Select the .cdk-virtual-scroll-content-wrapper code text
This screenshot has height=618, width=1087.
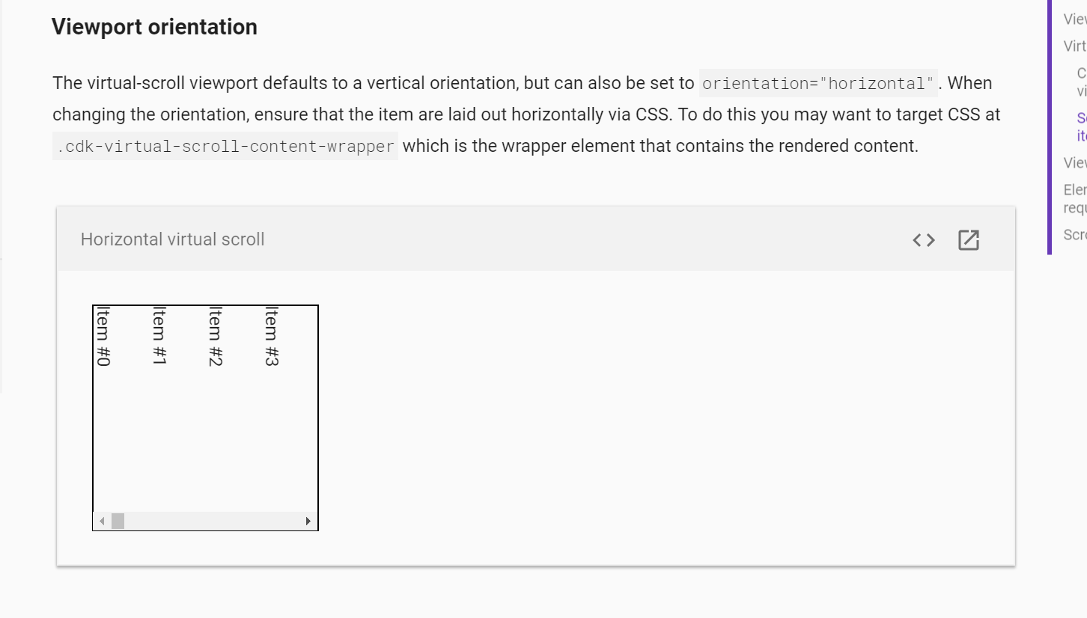point(223,145)
